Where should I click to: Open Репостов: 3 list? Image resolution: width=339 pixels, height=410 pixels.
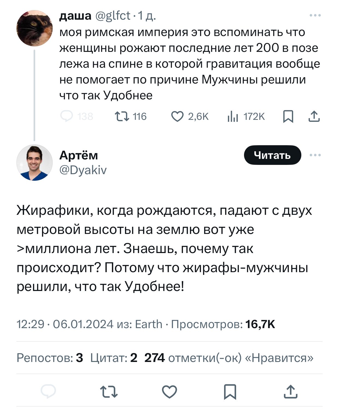coord(50,358)
